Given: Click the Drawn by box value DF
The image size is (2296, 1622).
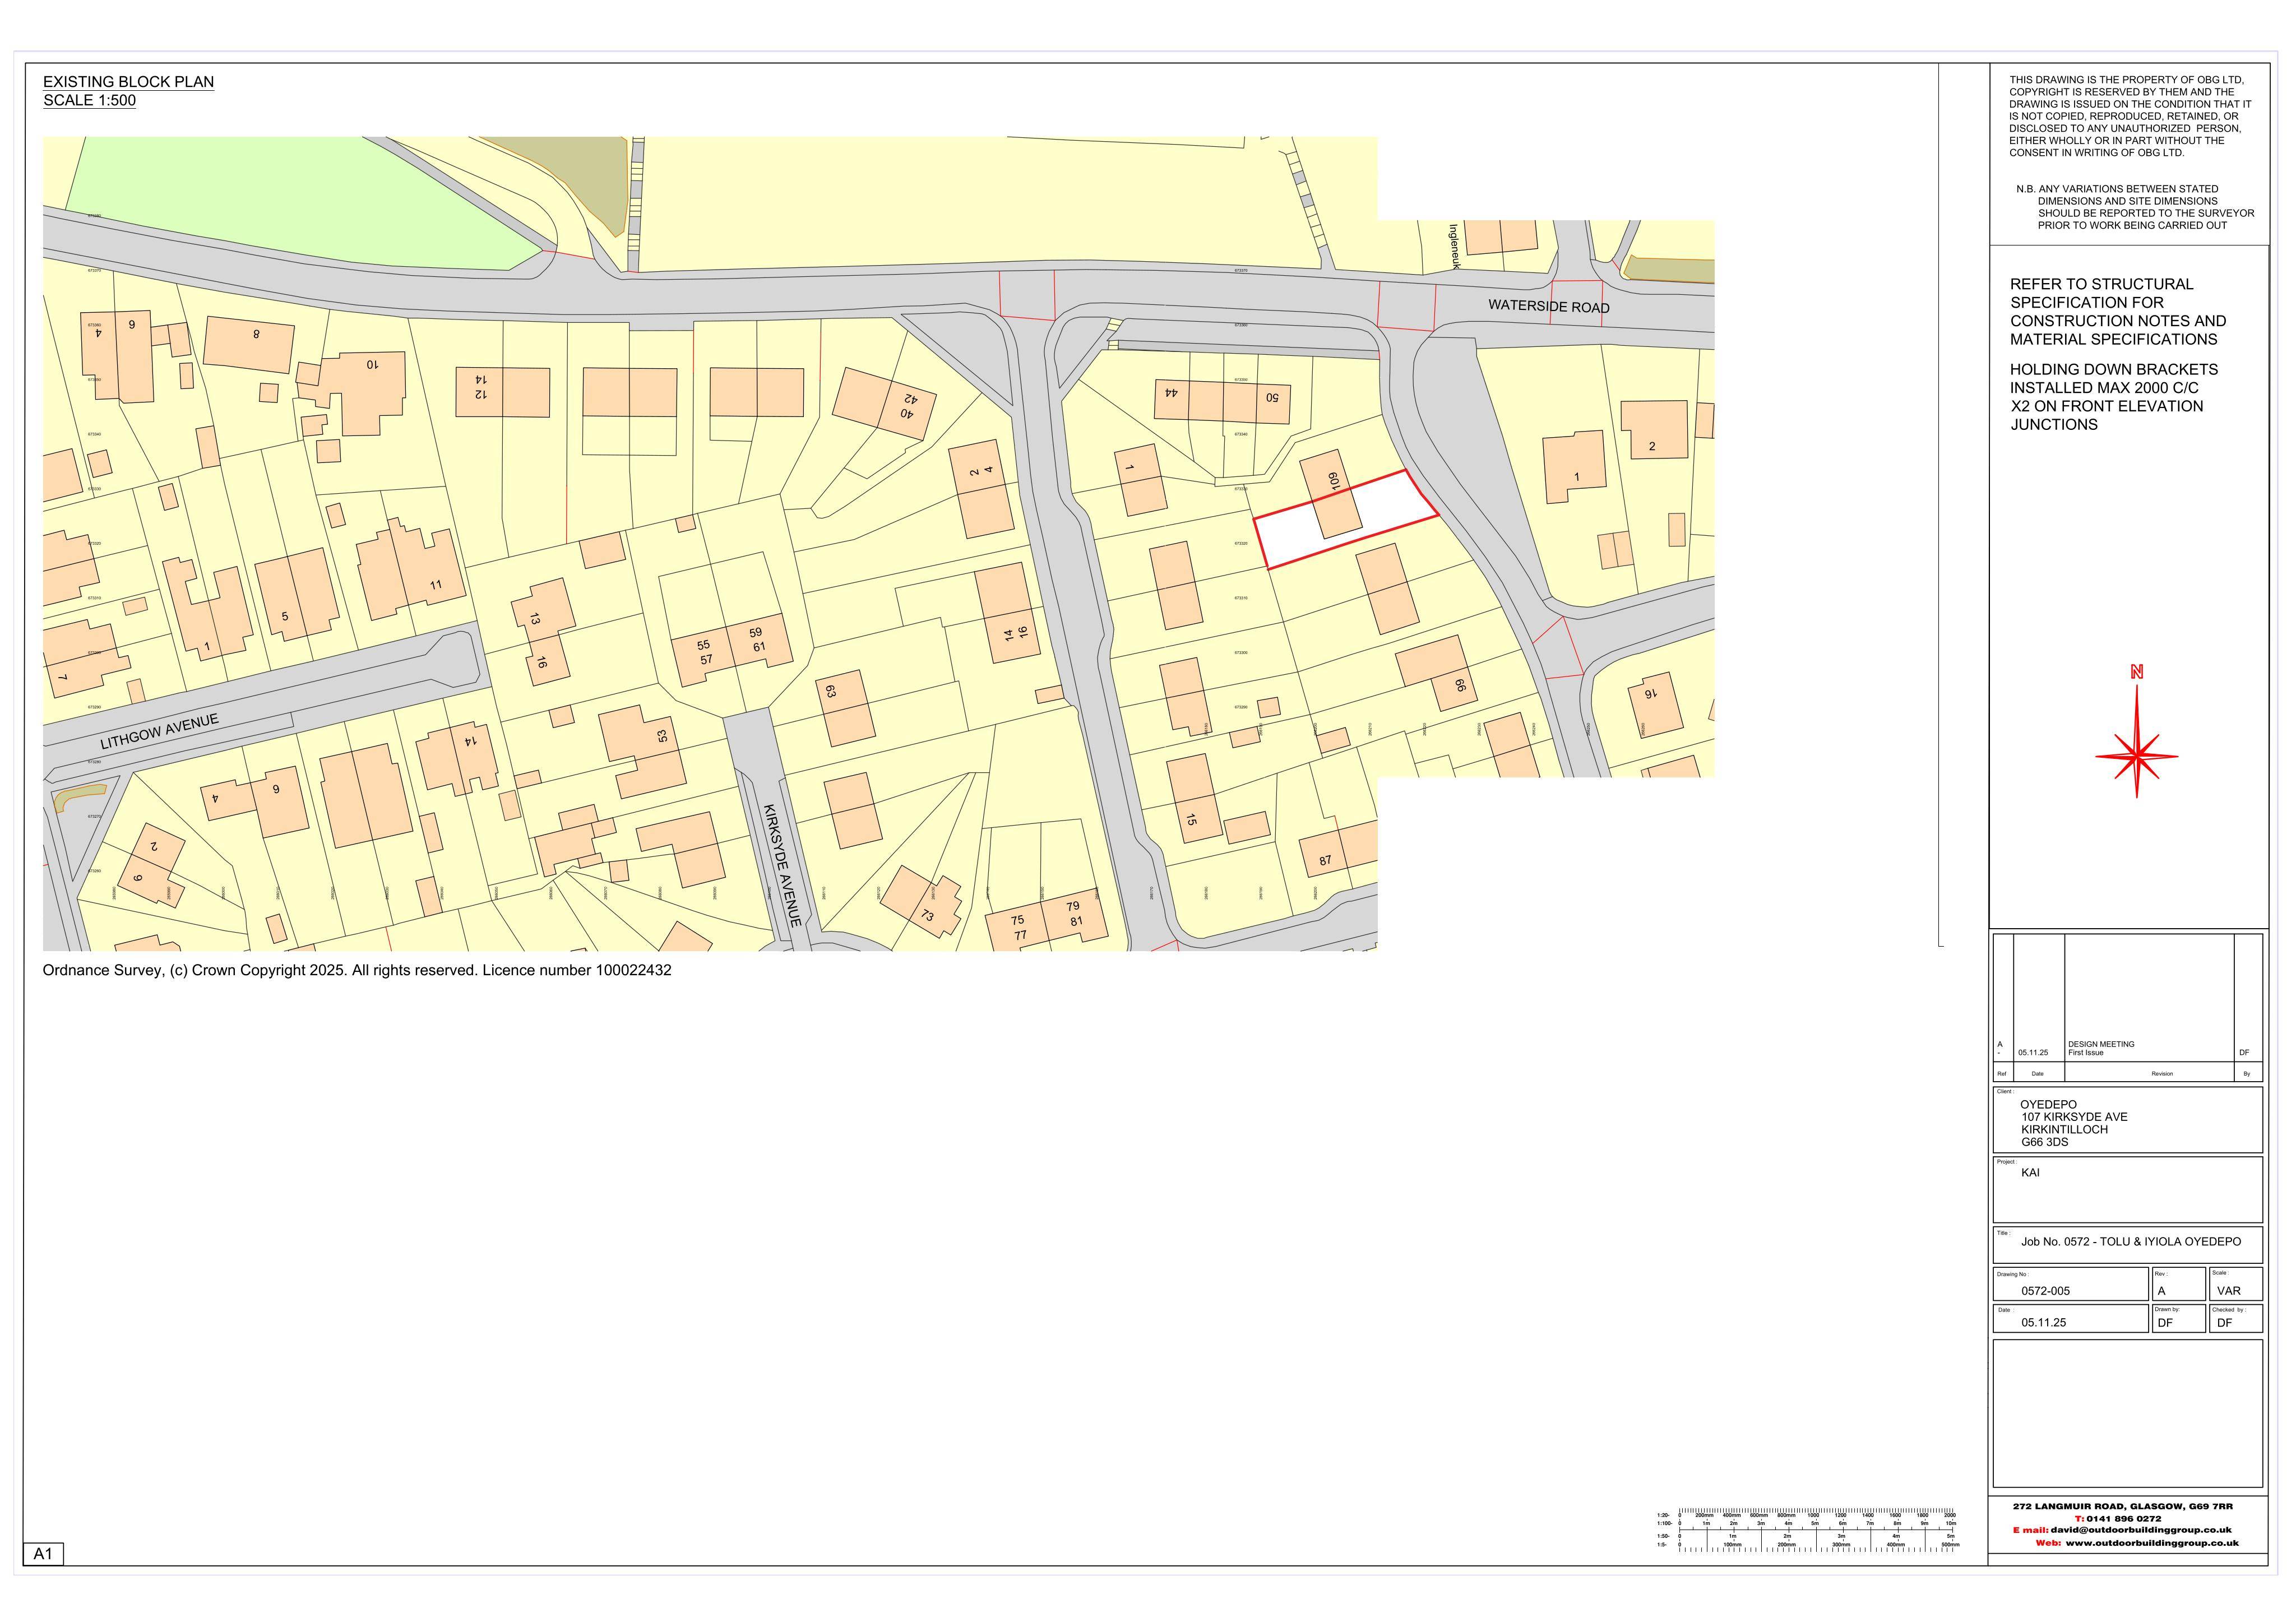Looking at the screenshot, I should click(2165, 1322).
